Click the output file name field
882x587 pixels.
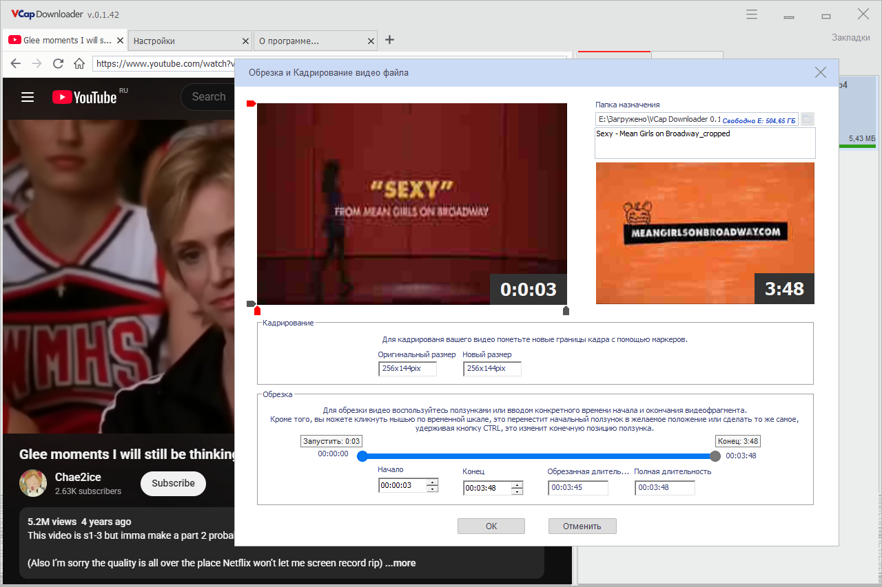(x=704, y=142)
